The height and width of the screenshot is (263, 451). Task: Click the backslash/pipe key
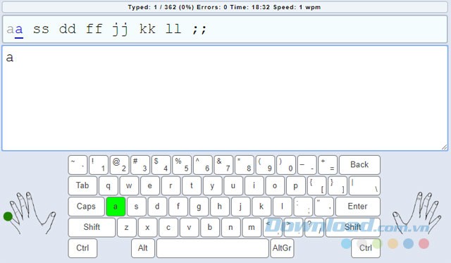pyautogui.click(x=364, y=185)
